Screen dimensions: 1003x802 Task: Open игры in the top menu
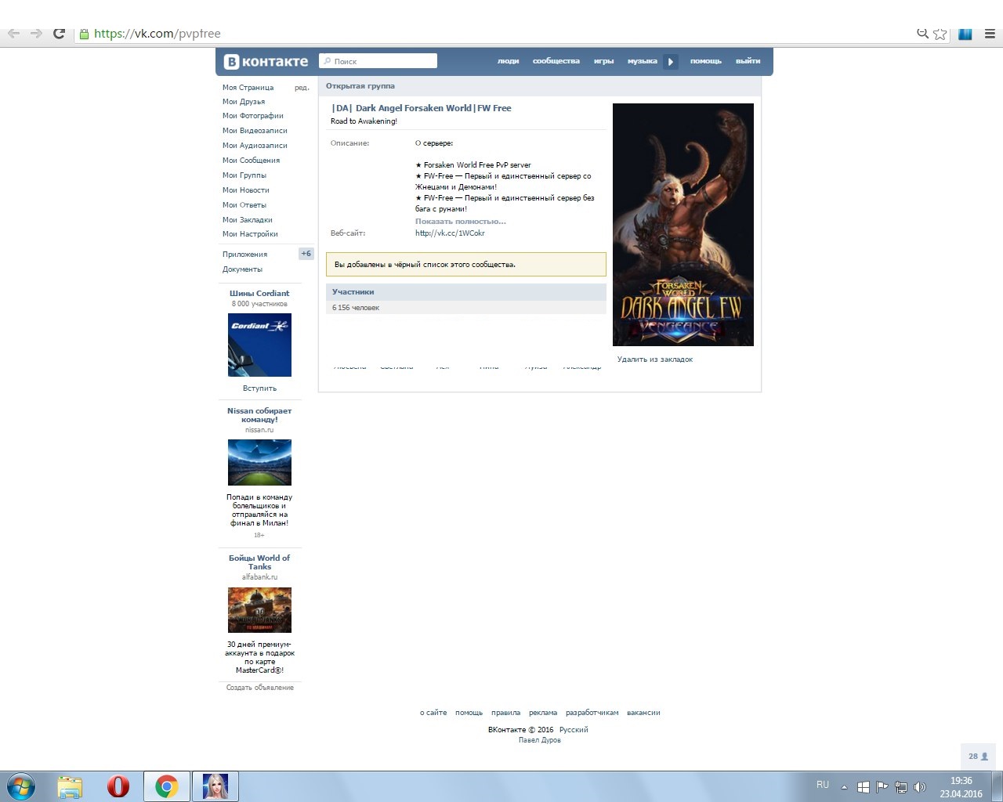coord(603,61)
